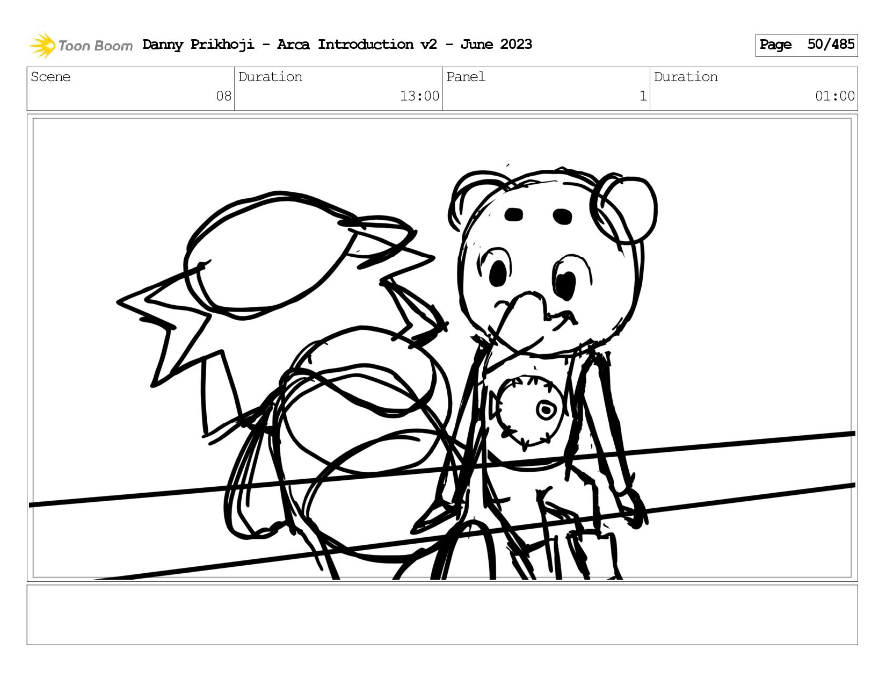Click the 'Panel' label
Screen dimensions: 886x685
coord(466,77)
